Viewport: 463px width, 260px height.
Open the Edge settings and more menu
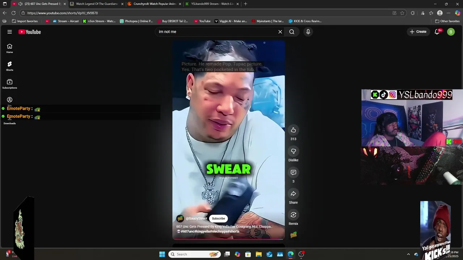449,13
